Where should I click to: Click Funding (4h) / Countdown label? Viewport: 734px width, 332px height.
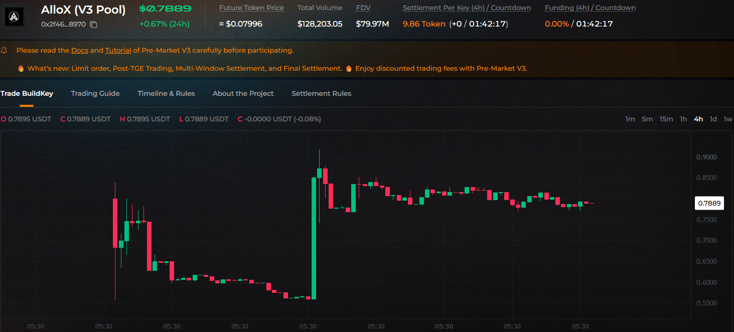click(x=590, y=8)
